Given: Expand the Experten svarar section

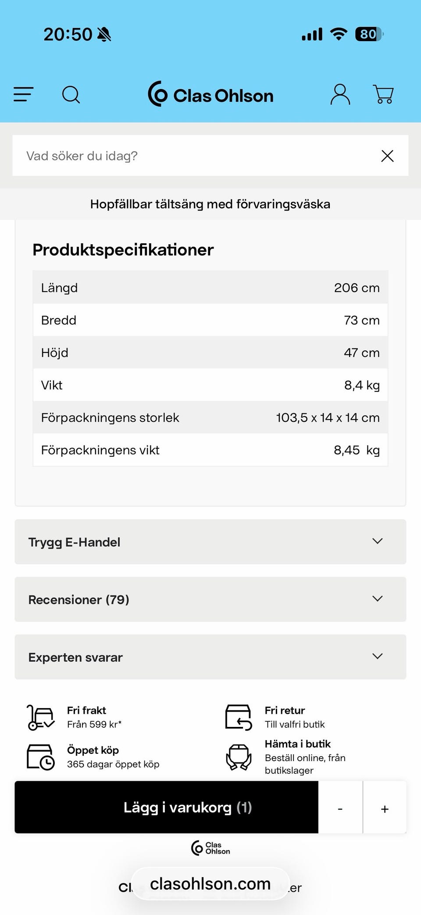Looking at the screenshot, I should point(210,657).
